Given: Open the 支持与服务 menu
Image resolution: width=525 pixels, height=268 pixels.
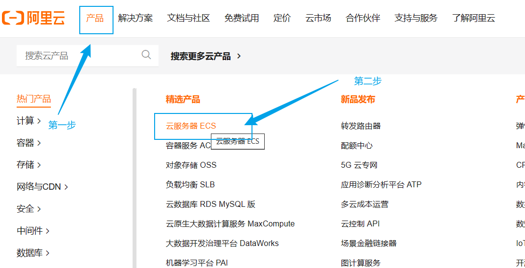Looking at the screenshot, I should click(x=416, y=18).
